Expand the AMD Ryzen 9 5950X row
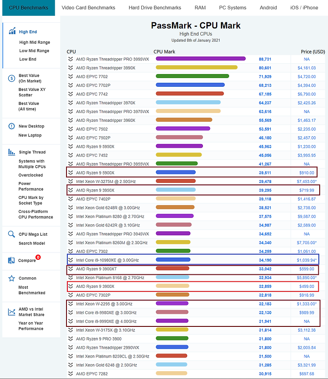This screenshot has height=379, width=328. tap(70, 146)
